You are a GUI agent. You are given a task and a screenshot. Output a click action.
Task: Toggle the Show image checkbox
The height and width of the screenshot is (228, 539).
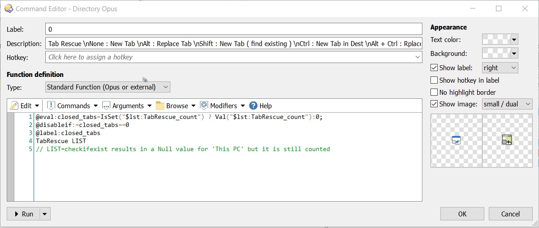point(434,104)
